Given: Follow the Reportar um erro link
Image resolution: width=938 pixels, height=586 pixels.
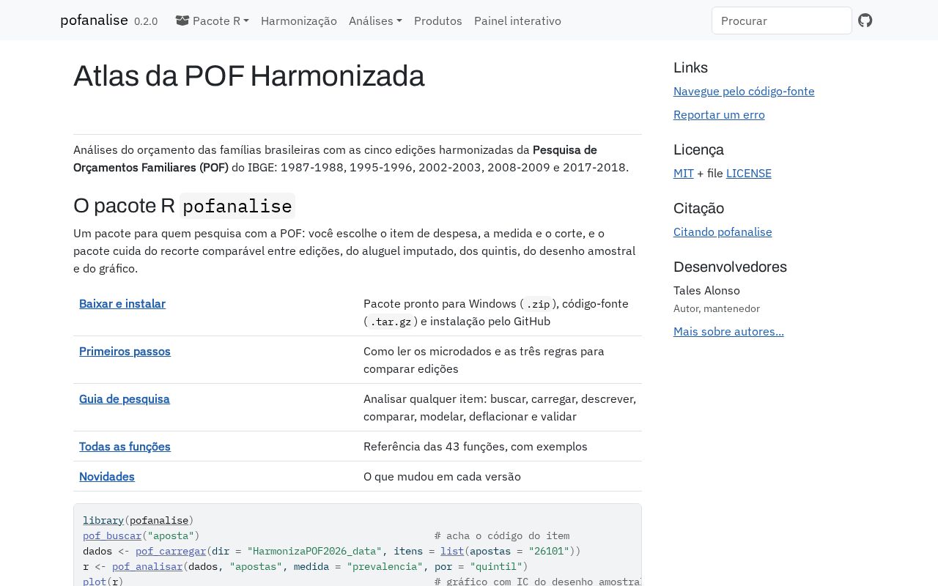Looking at the screenshot, I should coord(719,114).
